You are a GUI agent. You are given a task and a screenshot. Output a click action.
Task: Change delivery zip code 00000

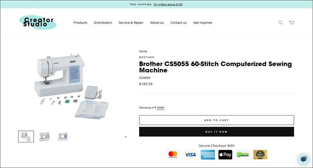click(161, 108)
